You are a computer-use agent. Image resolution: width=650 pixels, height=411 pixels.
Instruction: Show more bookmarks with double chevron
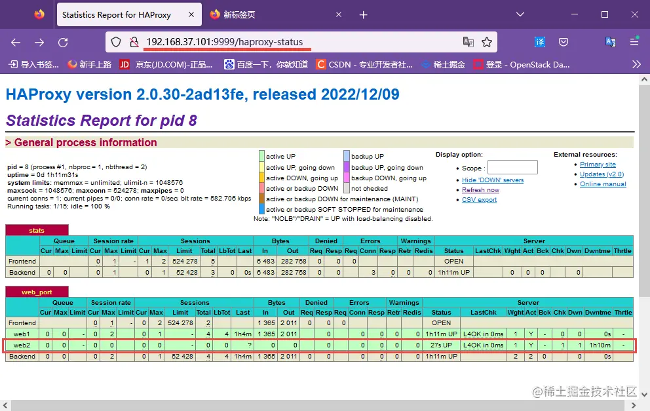click(x=637, y=64)
